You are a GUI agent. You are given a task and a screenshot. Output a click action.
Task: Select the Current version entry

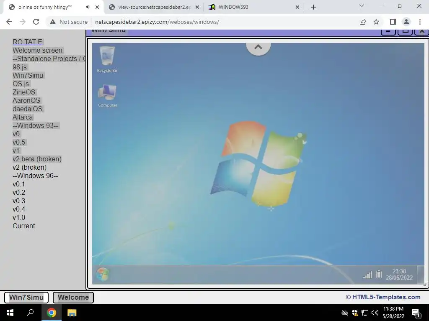[24, 226]
